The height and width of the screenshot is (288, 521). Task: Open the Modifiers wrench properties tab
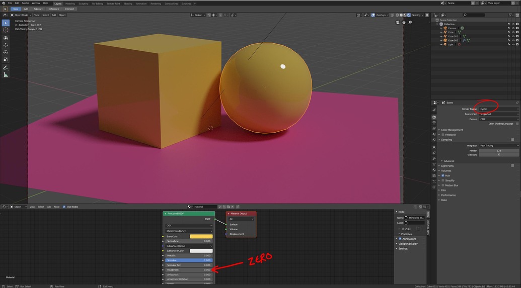pos(434,159)
